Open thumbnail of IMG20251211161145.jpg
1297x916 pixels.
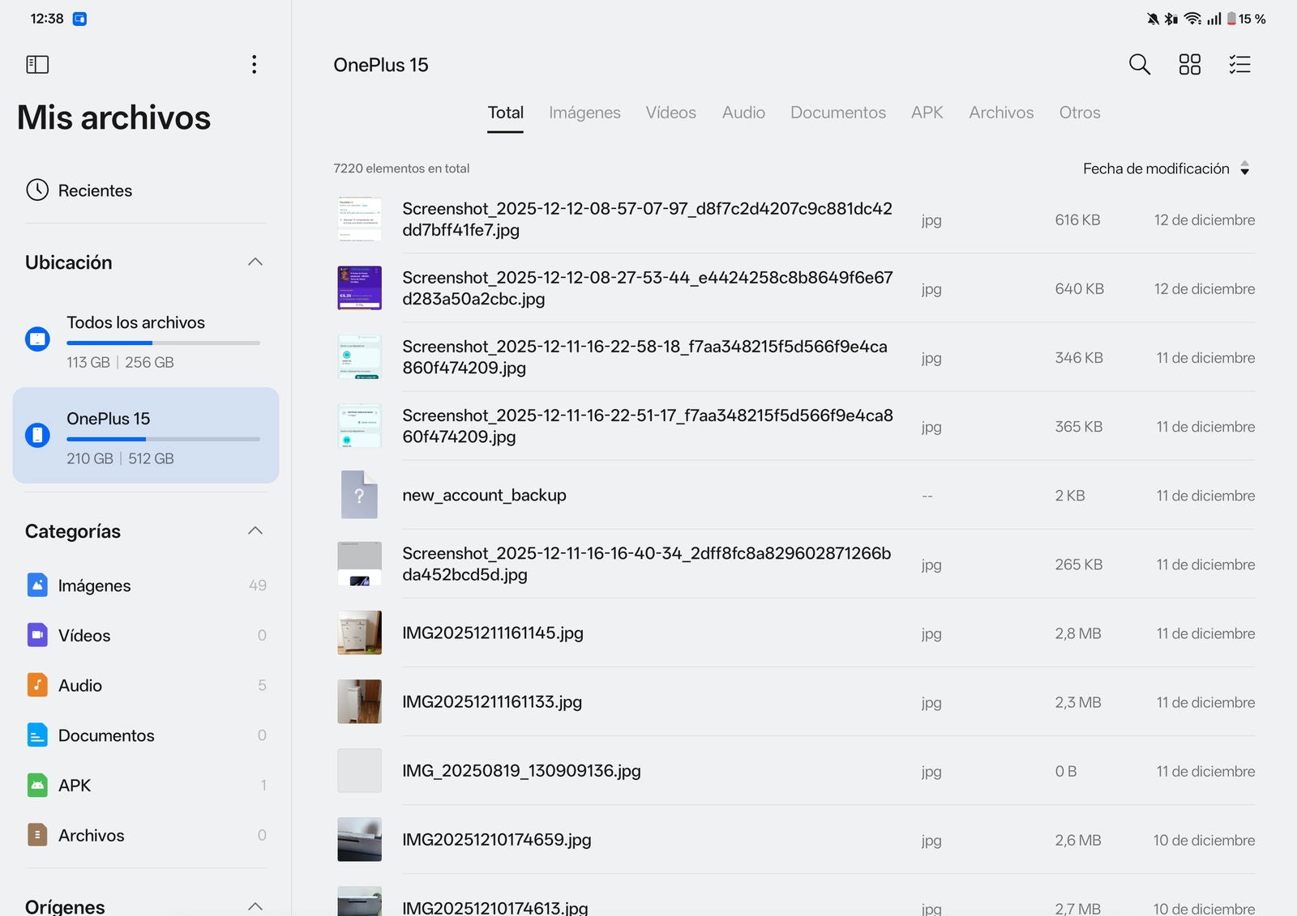point(359,633)
